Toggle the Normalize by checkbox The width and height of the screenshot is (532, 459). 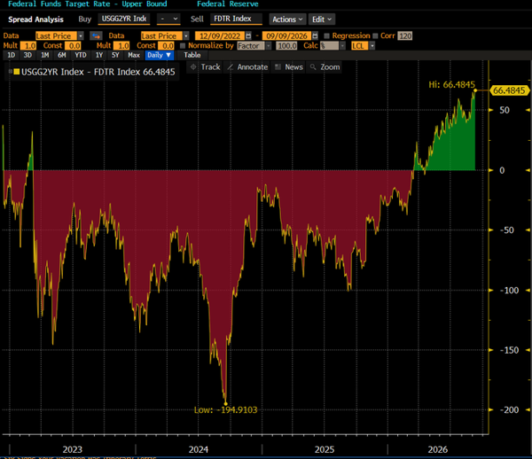(183, 46)
